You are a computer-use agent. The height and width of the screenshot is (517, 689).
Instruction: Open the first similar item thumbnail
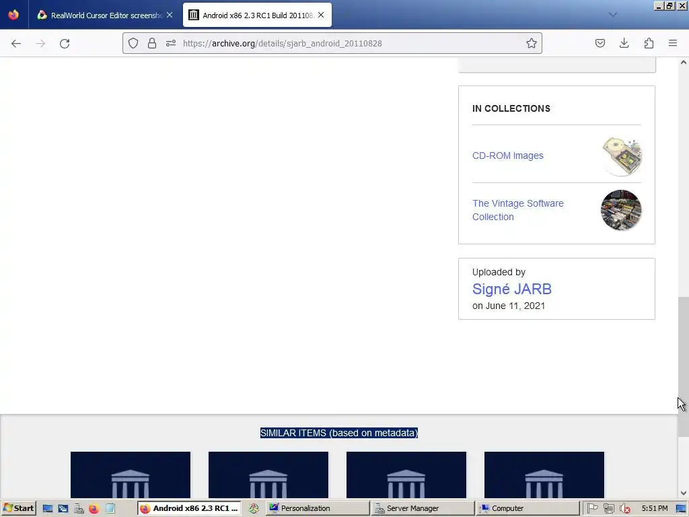131,475
